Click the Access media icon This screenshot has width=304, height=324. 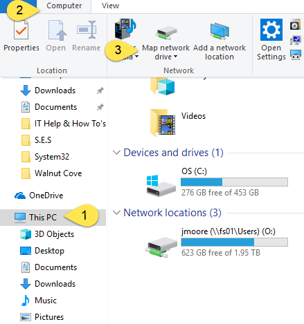click(125, 29)
